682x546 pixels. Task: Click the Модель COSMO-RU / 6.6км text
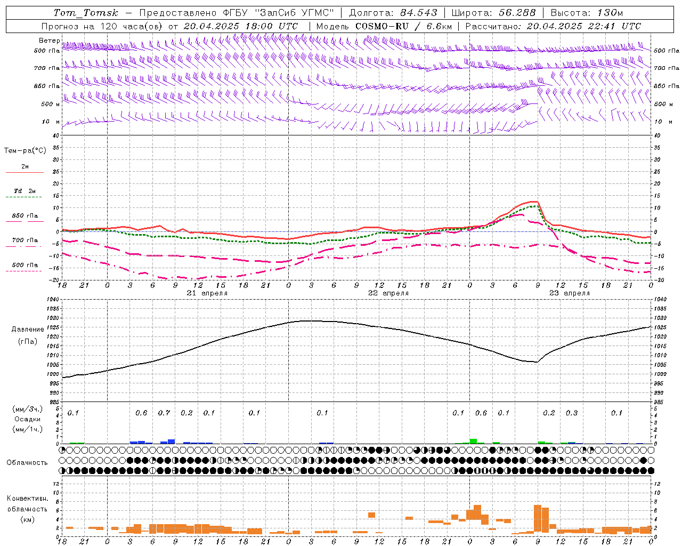point(384,26)
